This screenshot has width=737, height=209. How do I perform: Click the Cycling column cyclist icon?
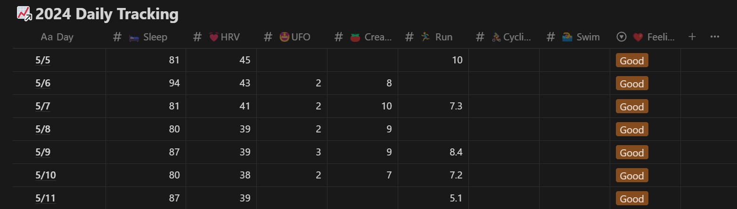[x=497, y=37]
